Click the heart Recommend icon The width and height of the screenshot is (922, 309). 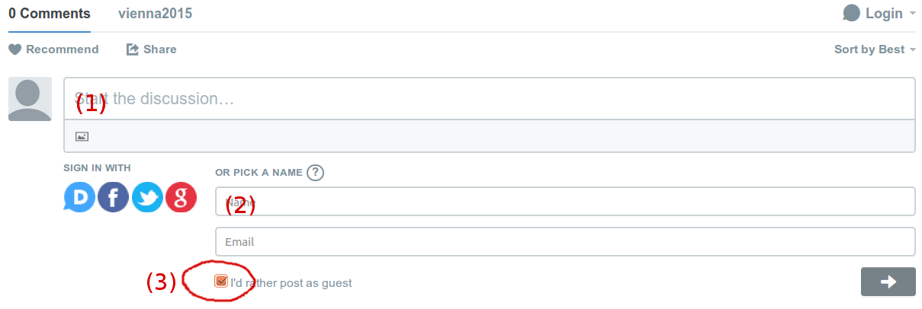pyautogui.click(x=15, y=49)
